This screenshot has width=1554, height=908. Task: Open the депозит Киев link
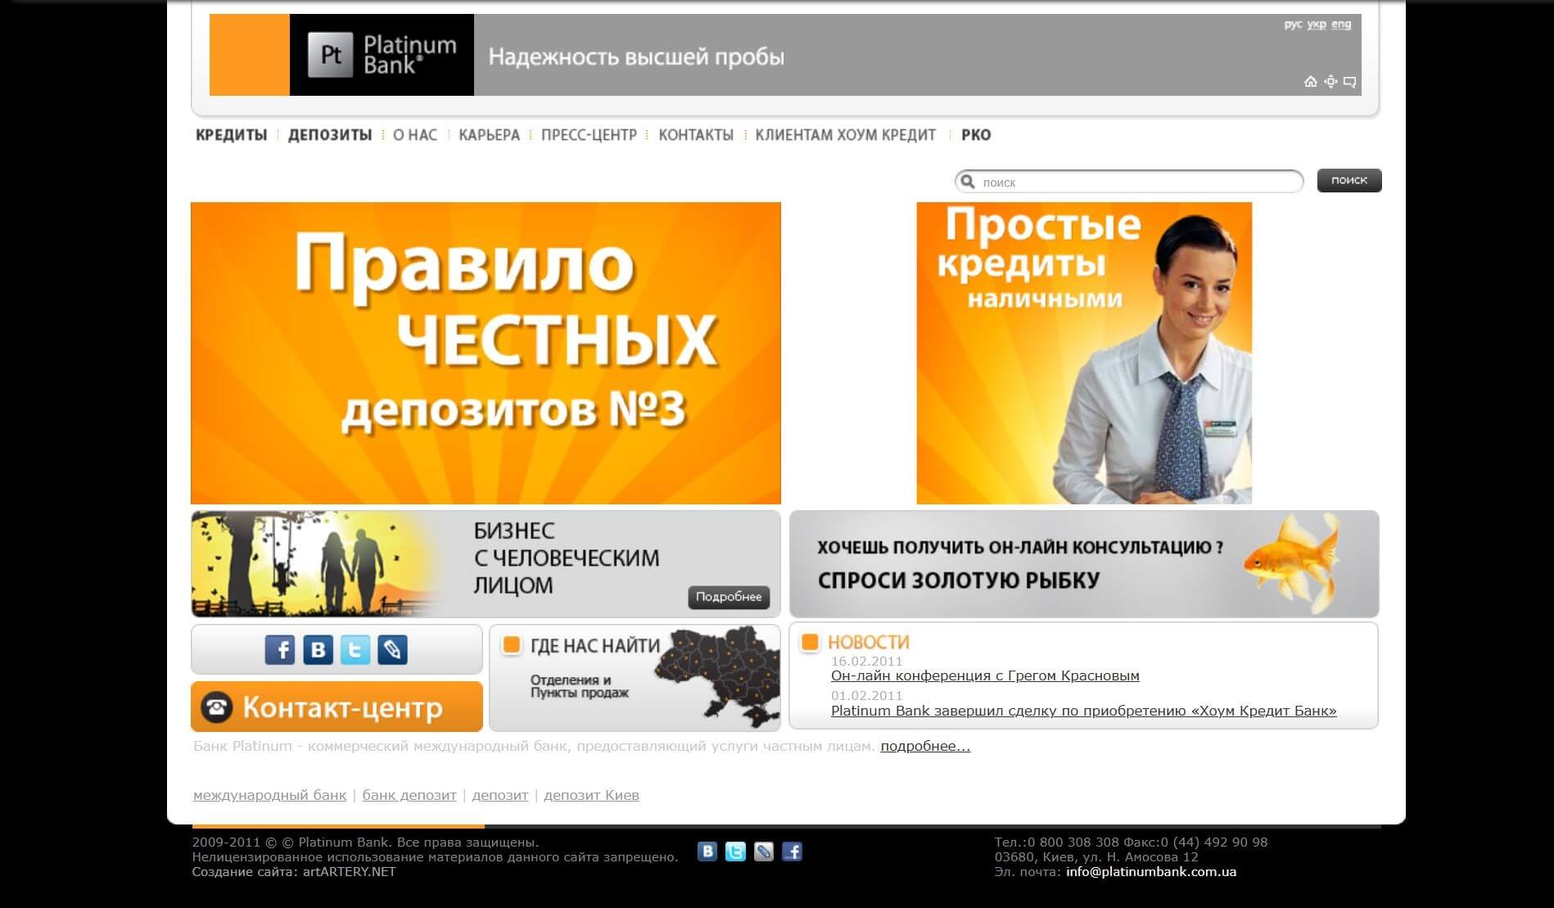[591, 795]
